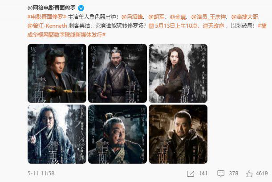272x182 pixels.
Task: Click the share/repost icon
Action: 191,174
